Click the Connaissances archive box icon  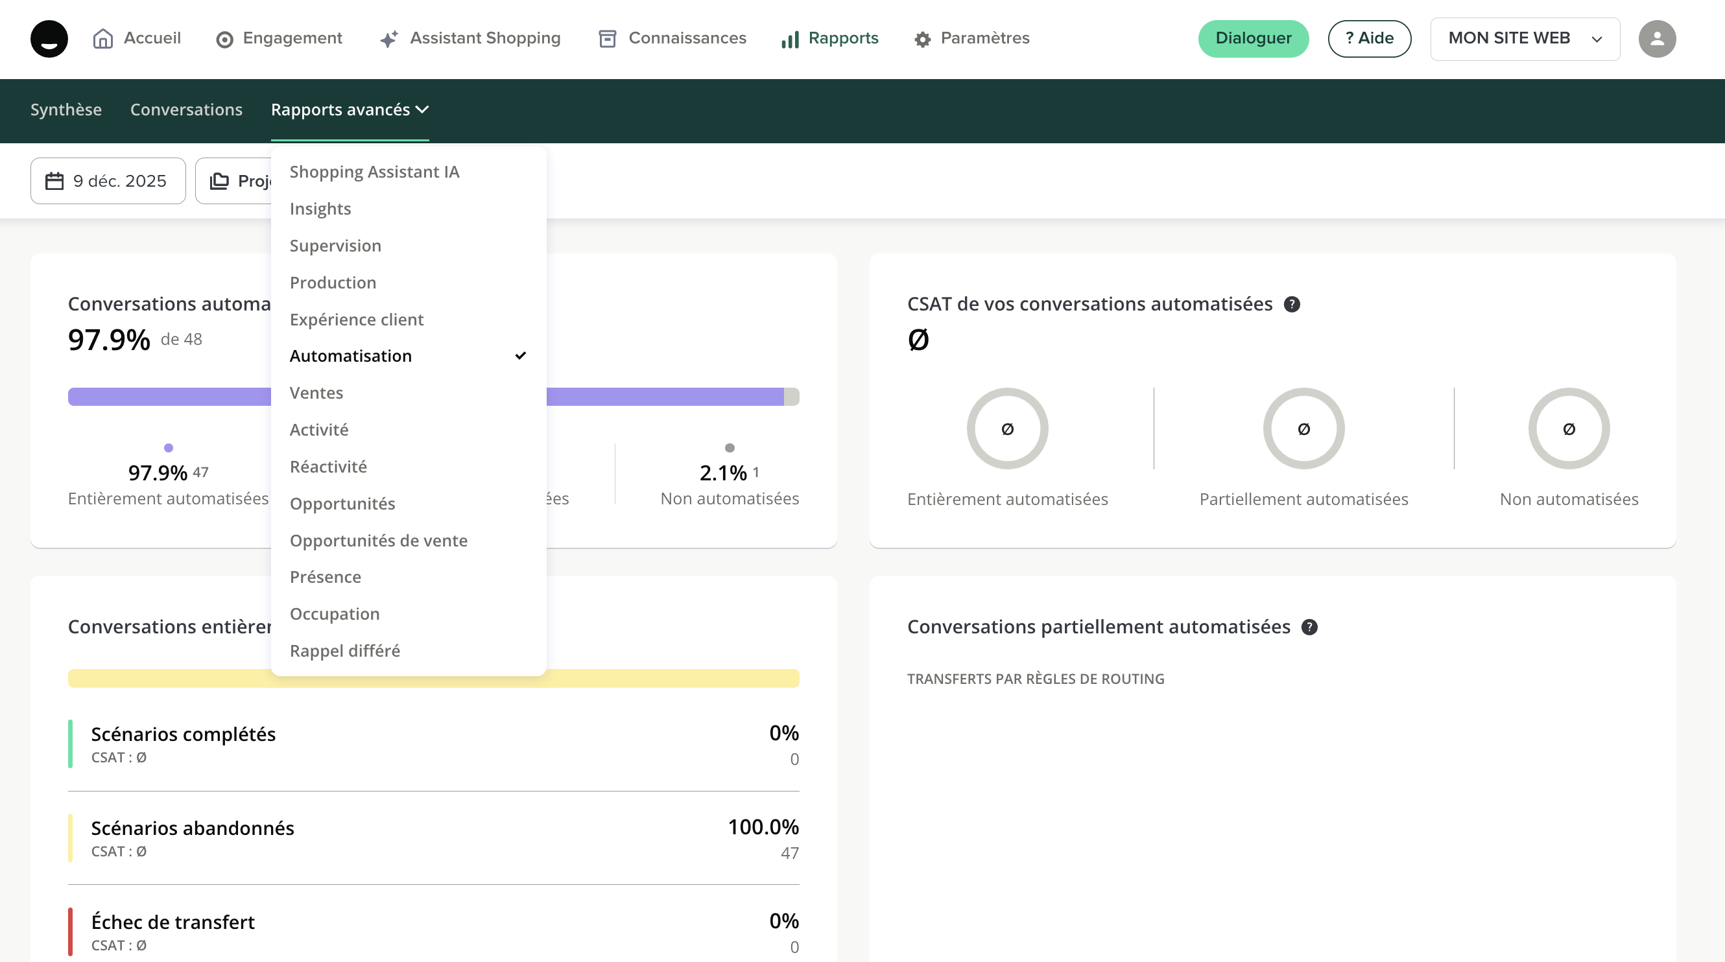coord(607,39)
